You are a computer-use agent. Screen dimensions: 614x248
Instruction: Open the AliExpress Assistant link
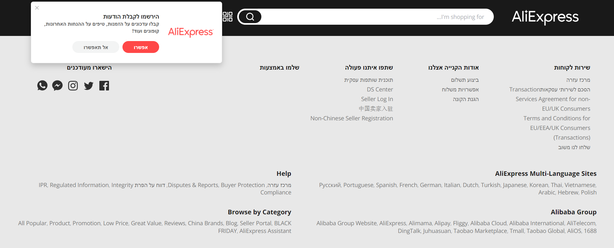(265, 231)
